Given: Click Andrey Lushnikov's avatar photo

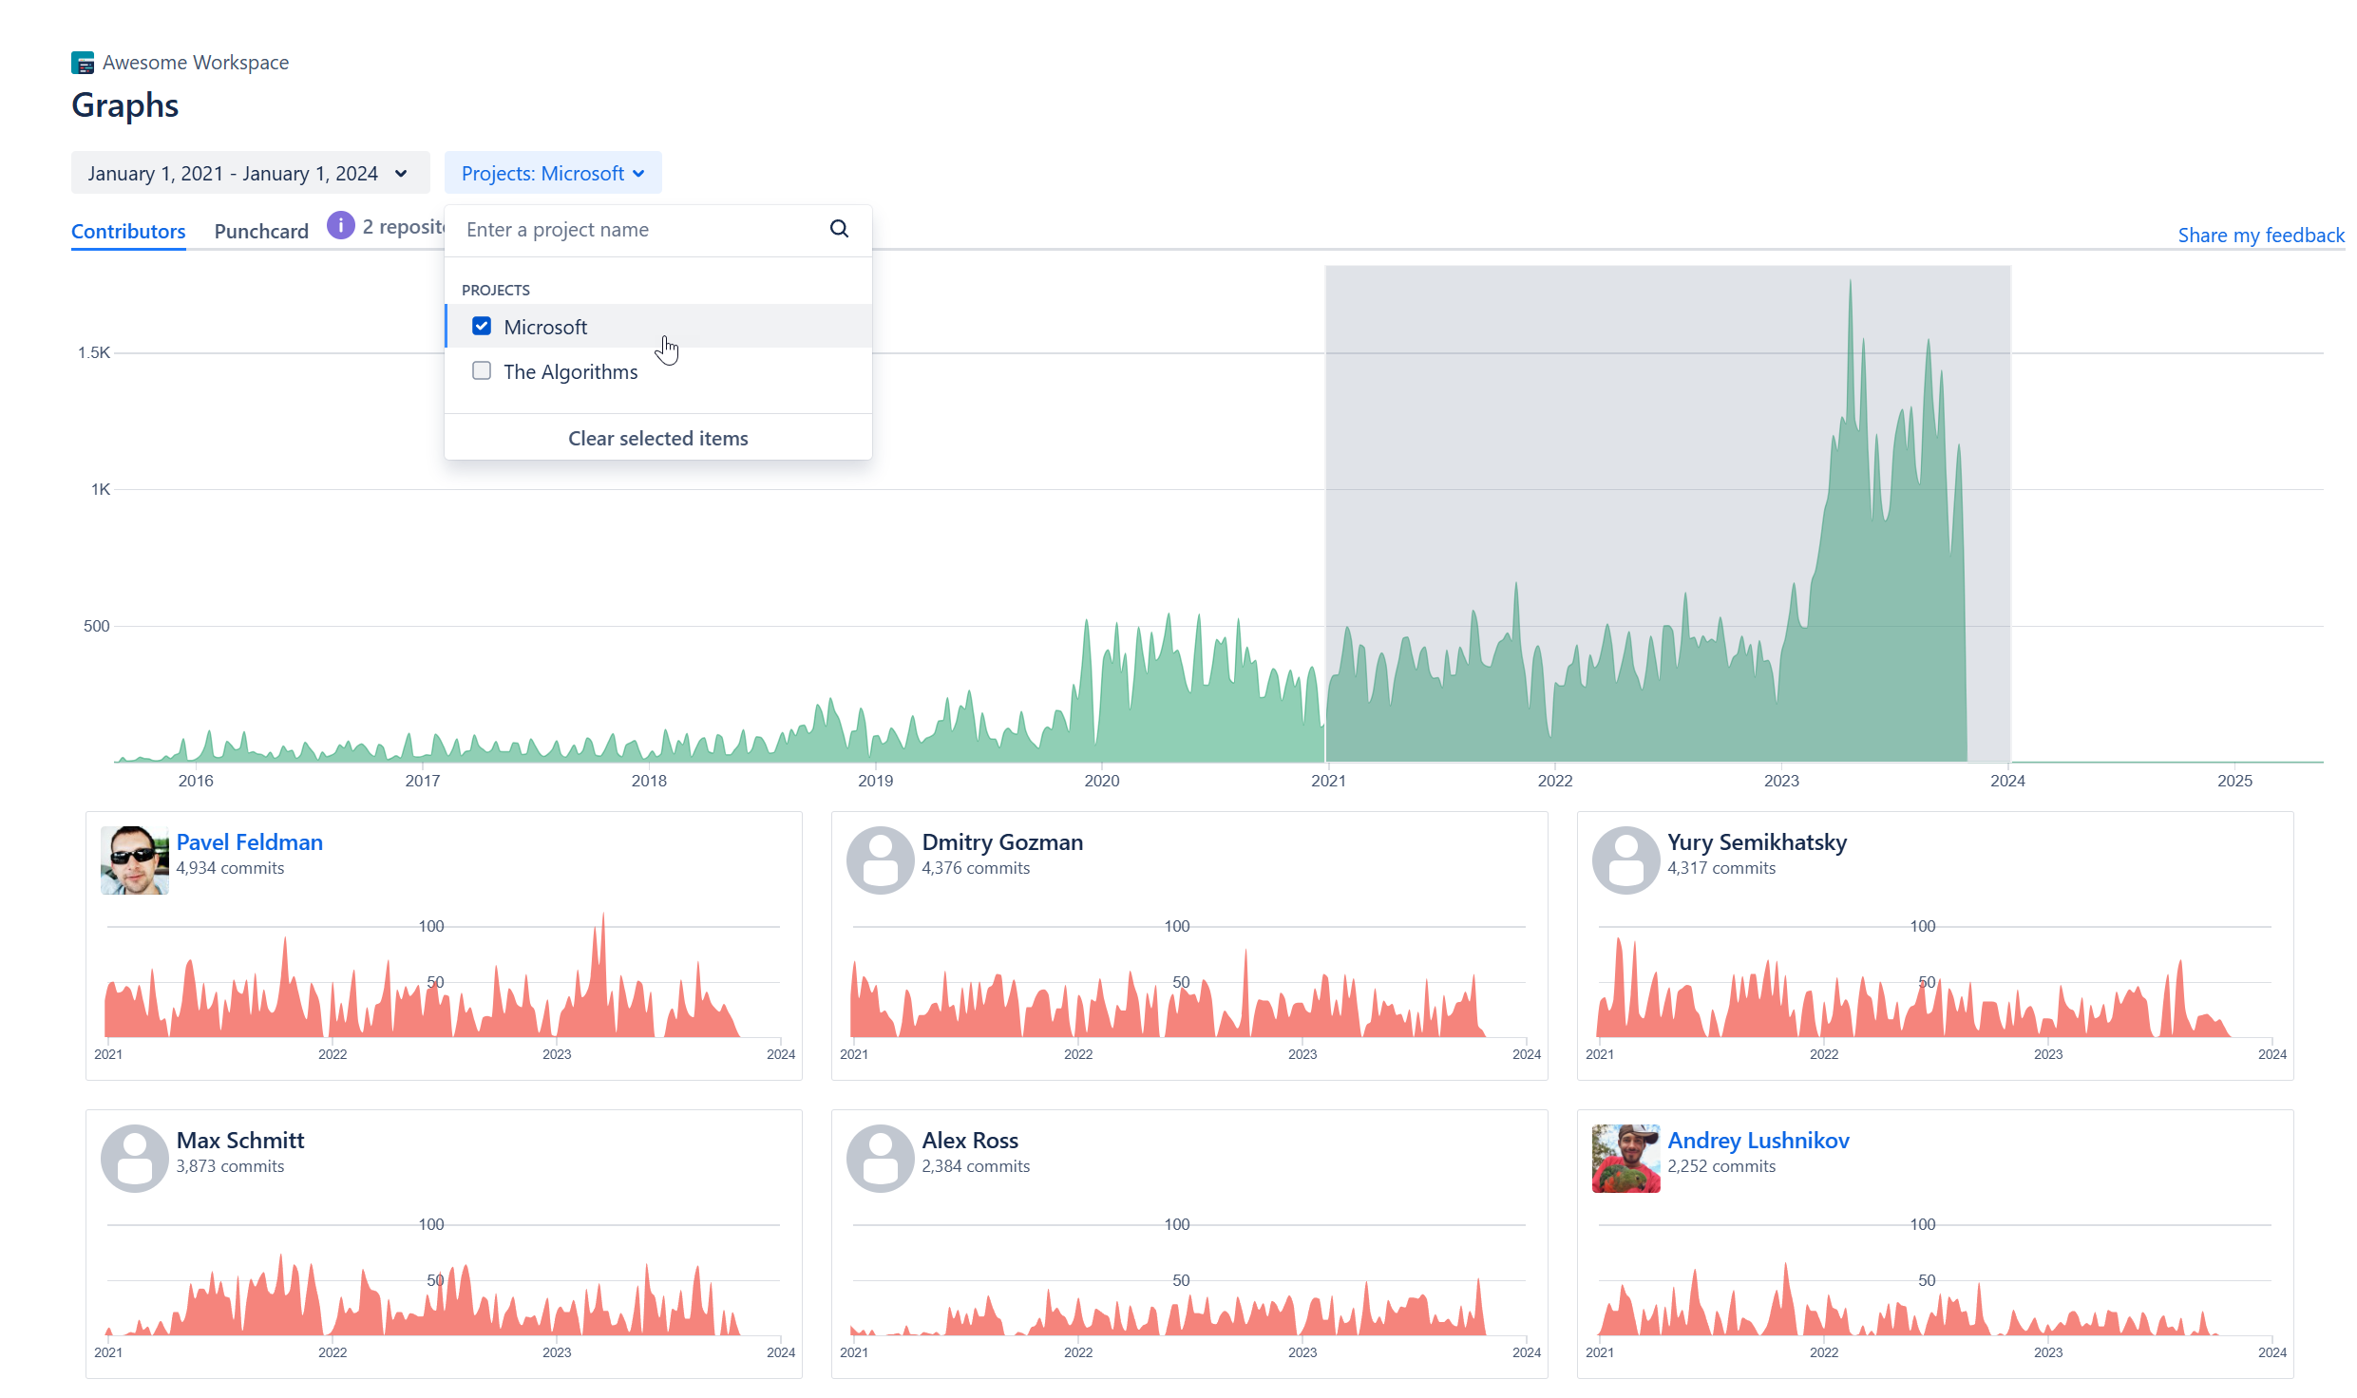Looking at the screenshot, I should (x=1625, y=1158).
